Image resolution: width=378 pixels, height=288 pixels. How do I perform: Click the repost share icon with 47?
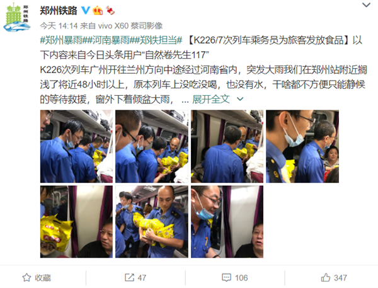point(129,277)
